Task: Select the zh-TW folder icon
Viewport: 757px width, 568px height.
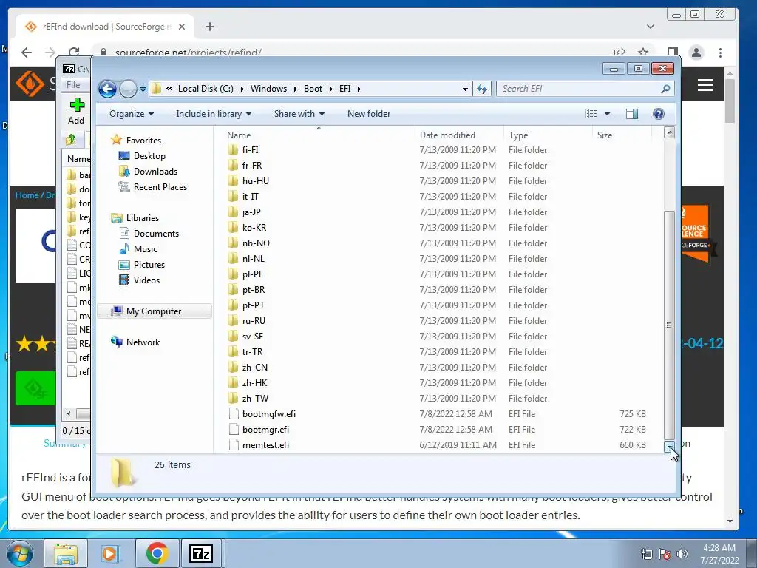Action: coord(233,399)
